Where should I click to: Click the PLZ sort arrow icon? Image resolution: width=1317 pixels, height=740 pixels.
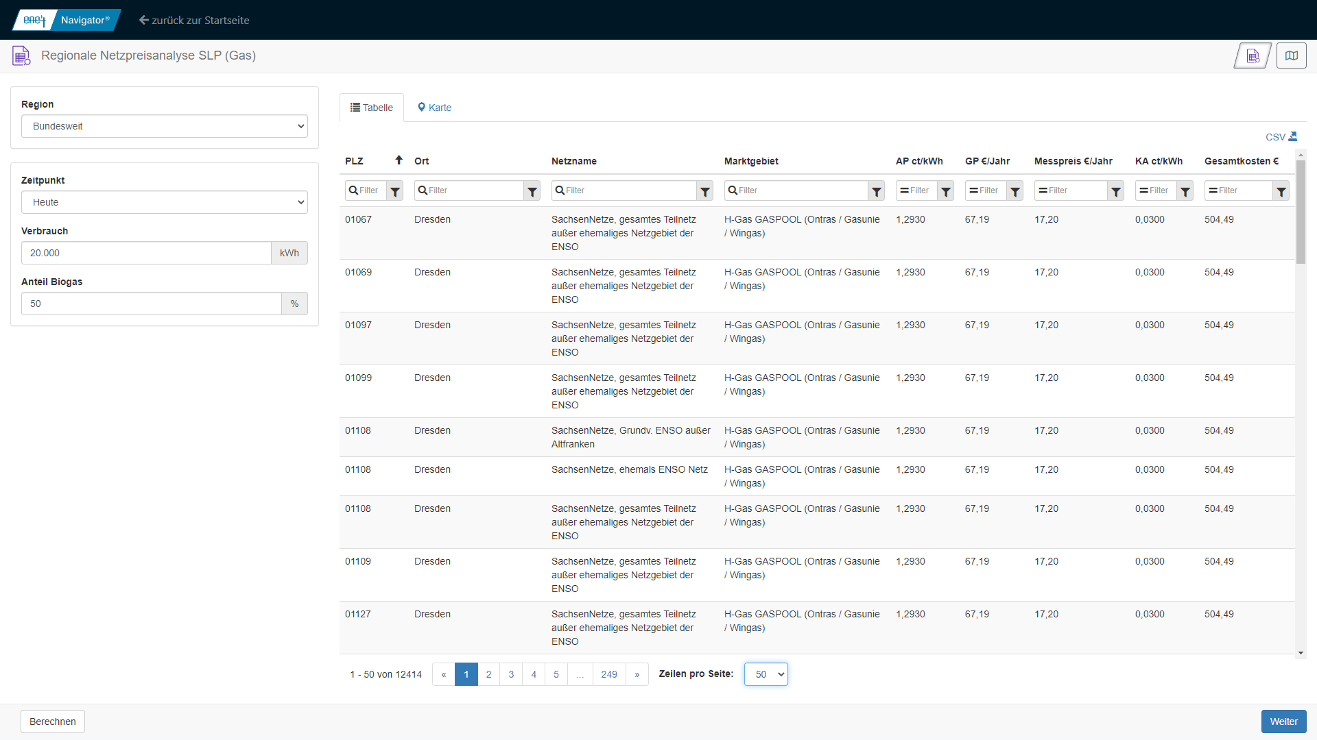[x=399, y=160]
